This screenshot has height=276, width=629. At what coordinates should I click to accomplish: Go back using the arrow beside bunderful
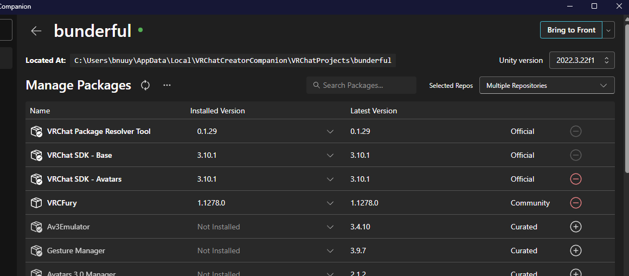[36, 31]
